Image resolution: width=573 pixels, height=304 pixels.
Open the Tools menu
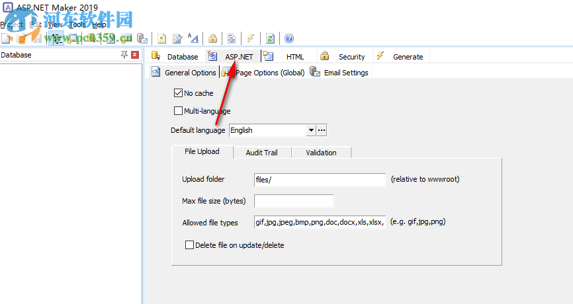pos(77,24)
